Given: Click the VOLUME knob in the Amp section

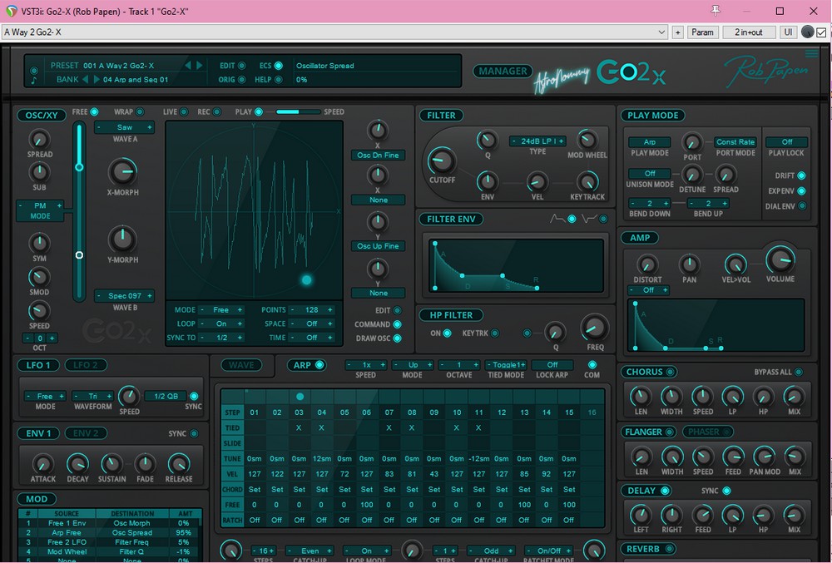Looking at the screenshot, I should (x=780, y=259).
